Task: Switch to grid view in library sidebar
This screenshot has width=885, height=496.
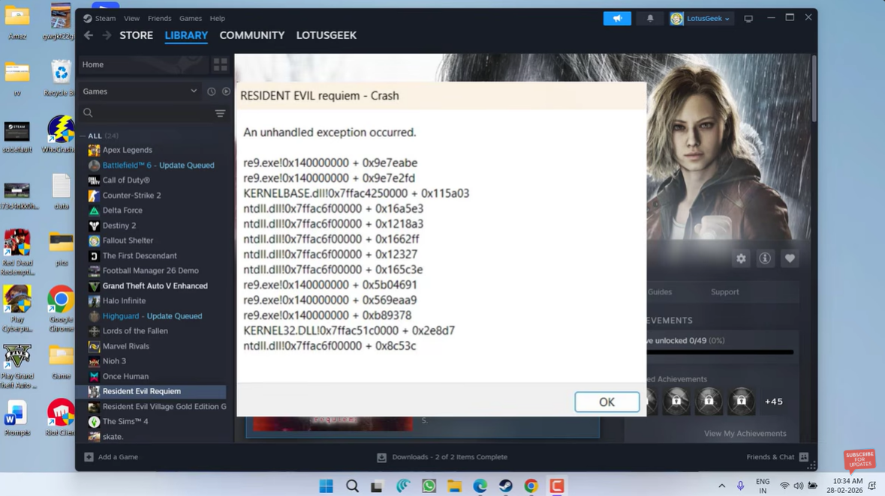Action: pyautogui.click(x=220, y=65)
